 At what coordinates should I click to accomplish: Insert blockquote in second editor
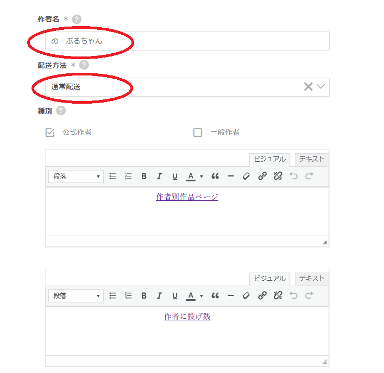(x=215, y=296)
